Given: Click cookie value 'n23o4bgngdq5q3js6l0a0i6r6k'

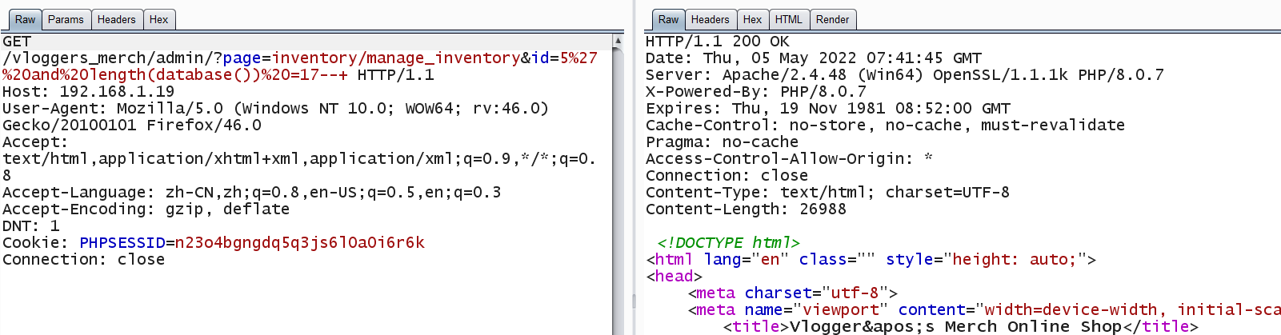Looking at the screenshot, I should tap(300, 243).
